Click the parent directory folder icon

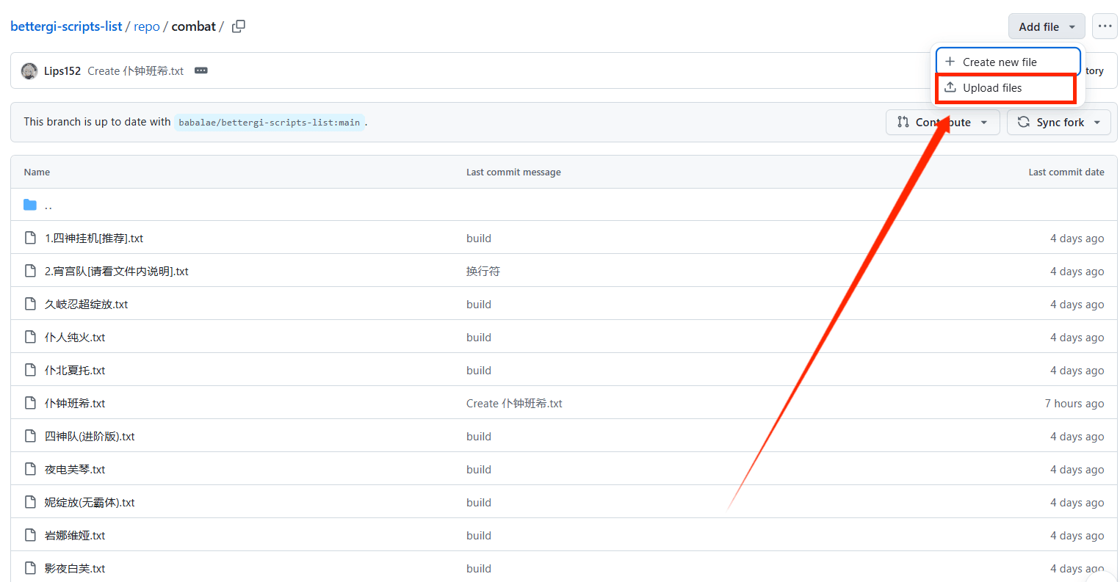pos(30,205)
